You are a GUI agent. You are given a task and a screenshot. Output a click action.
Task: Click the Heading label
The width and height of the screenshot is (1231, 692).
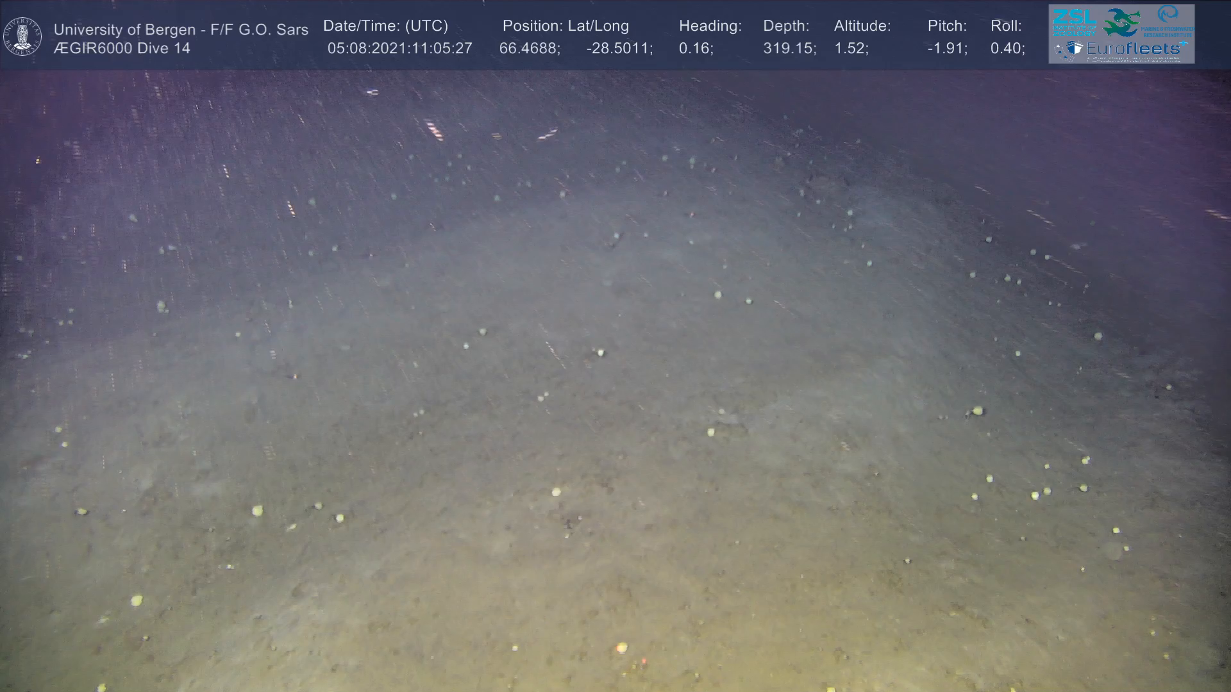click(x=710, y=26)
